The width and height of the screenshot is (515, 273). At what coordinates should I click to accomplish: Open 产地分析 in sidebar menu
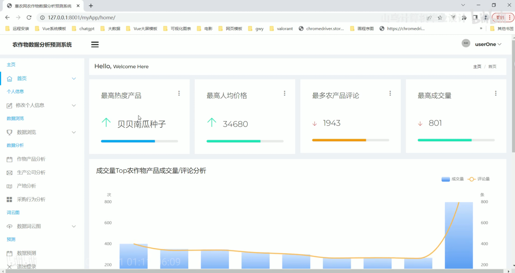tap(26, 186)
